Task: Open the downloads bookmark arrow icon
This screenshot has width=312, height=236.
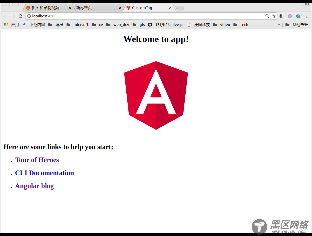Action: point(24,25)
